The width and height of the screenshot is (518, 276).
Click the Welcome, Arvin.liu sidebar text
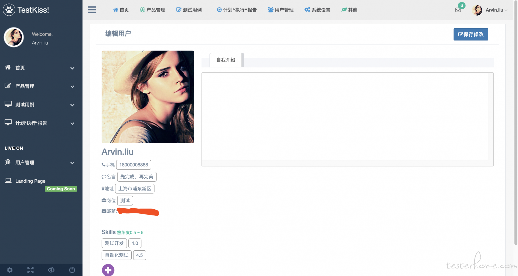pyautogui.click(x=42, y=38)
